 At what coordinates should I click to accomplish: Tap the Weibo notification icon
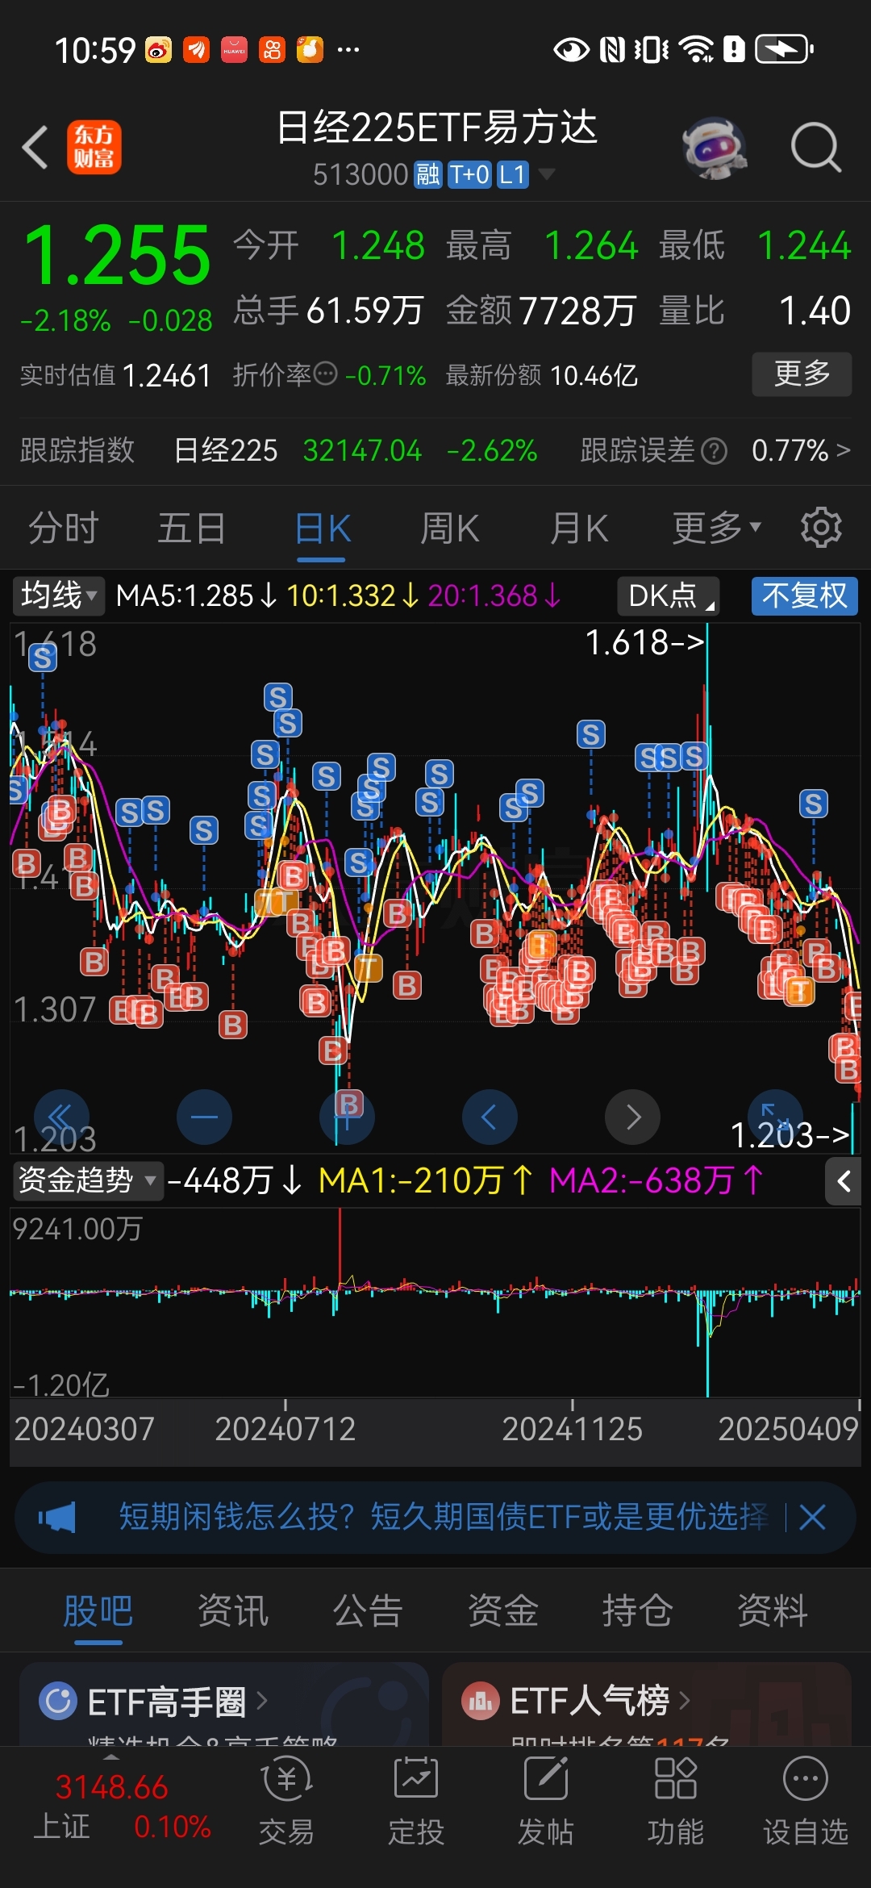pyautogui.click(x=158, y=50)
